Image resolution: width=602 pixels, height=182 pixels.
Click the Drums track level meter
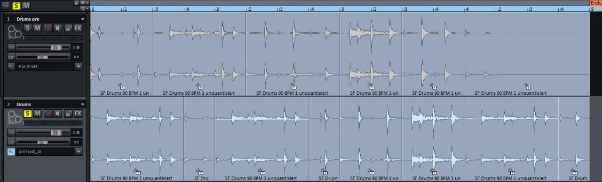pos(53,123)
